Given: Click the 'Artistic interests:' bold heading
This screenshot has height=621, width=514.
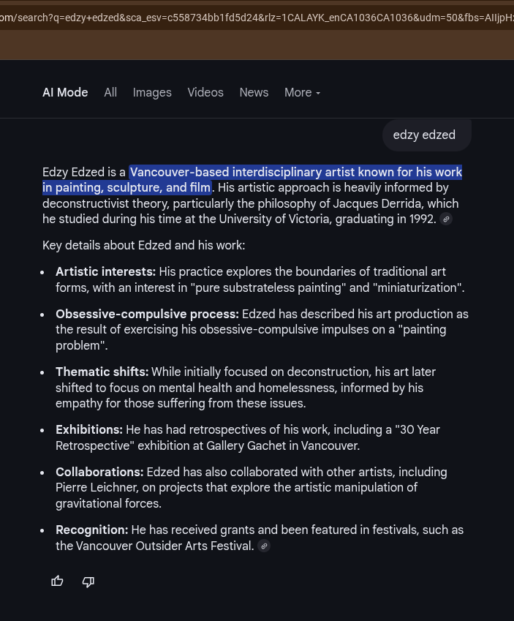Looking at the screenshot, I should point(106,271).
